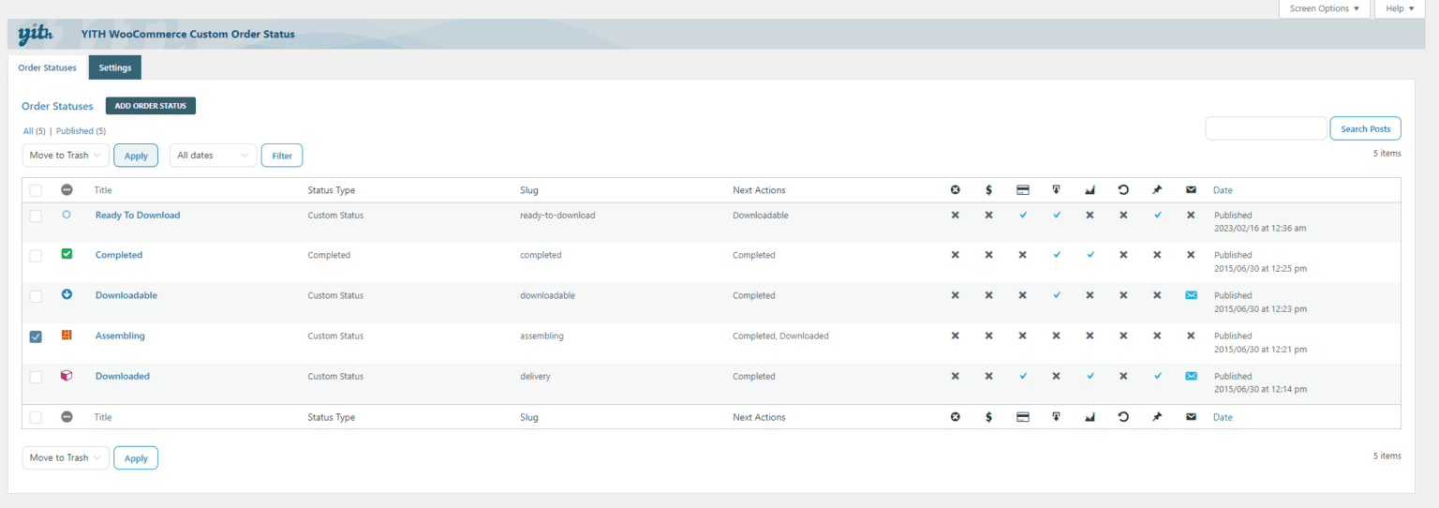
Task: Expand Screen Options
Action: 1325,8
